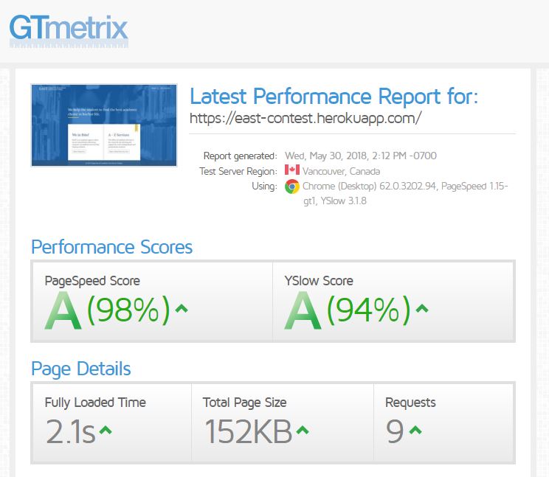Click the Fully Loaded Time arrow
This screenshot has width=549, height=477.
click(106, 429)
